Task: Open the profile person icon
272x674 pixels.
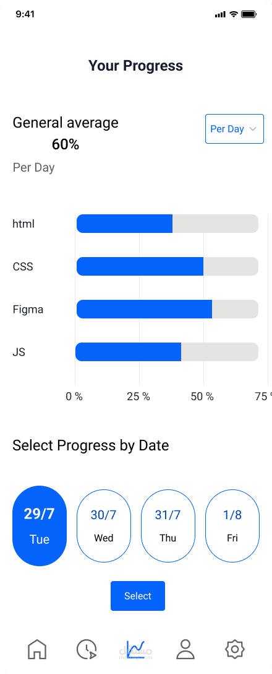Action: pos(185,649)
